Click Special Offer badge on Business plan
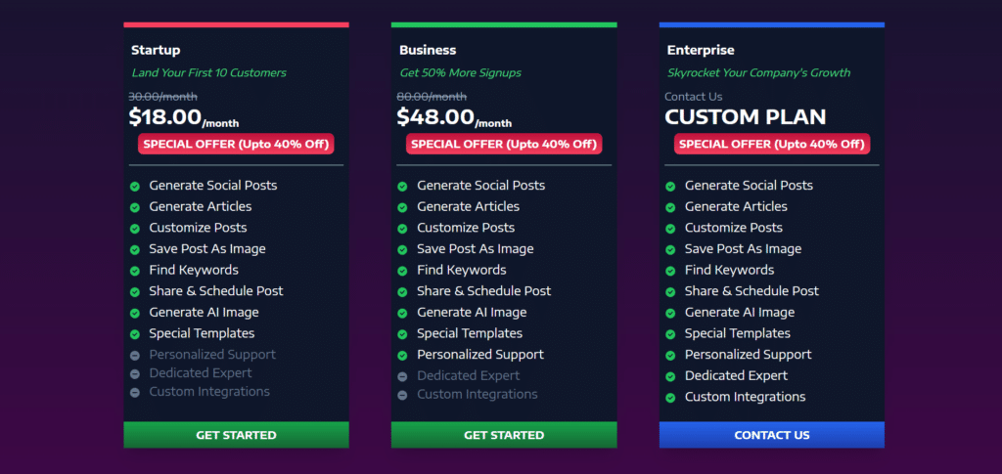Image resolution: width=1002 pixels, height=474 pixels. coord(504,144)
